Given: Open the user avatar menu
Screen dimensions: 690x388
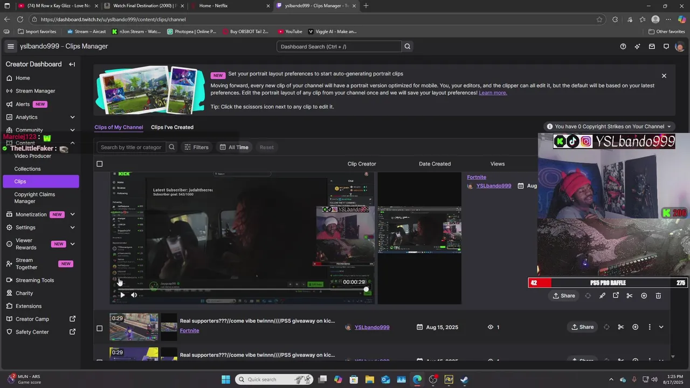Looking at the screenshot, I should [x=679, y=46].
